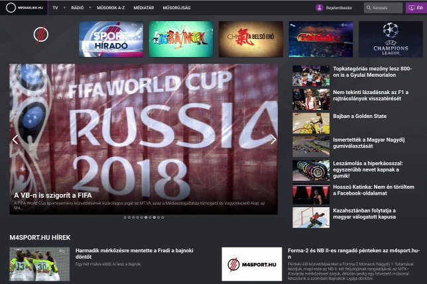Click the colorful tyres thumbnail

(x=311, y=170)
